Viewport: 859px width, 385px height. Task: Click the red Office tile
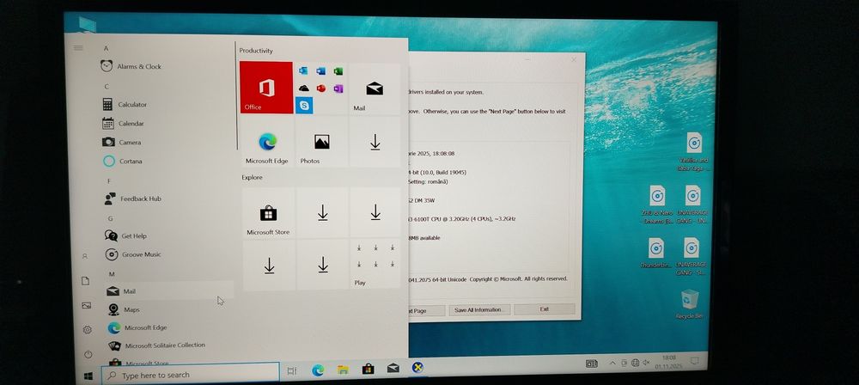(266, 88)
